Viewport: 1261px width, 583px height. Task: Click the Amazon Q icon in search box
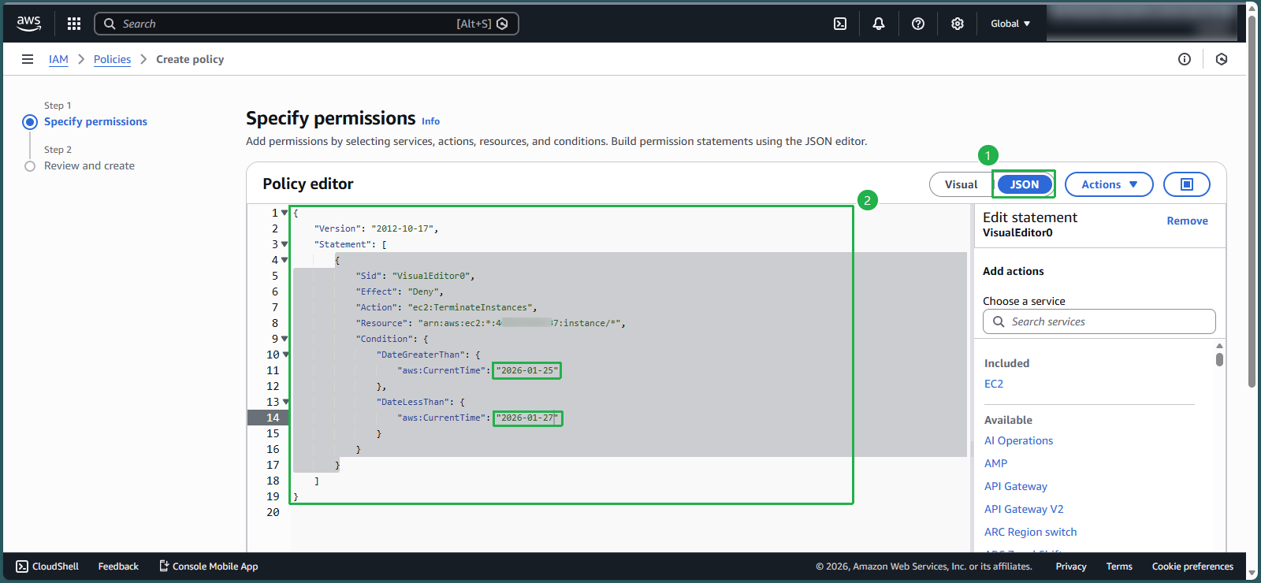click(x=503, y=24)
